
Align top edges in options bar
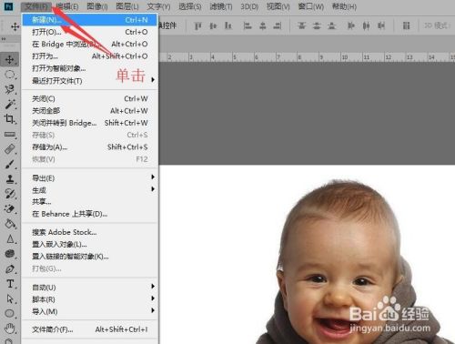(x=197, y=26)
